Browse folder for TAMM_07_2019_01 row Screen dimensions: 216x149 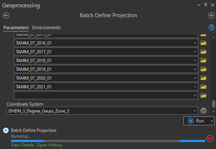[x=204, y=69]
